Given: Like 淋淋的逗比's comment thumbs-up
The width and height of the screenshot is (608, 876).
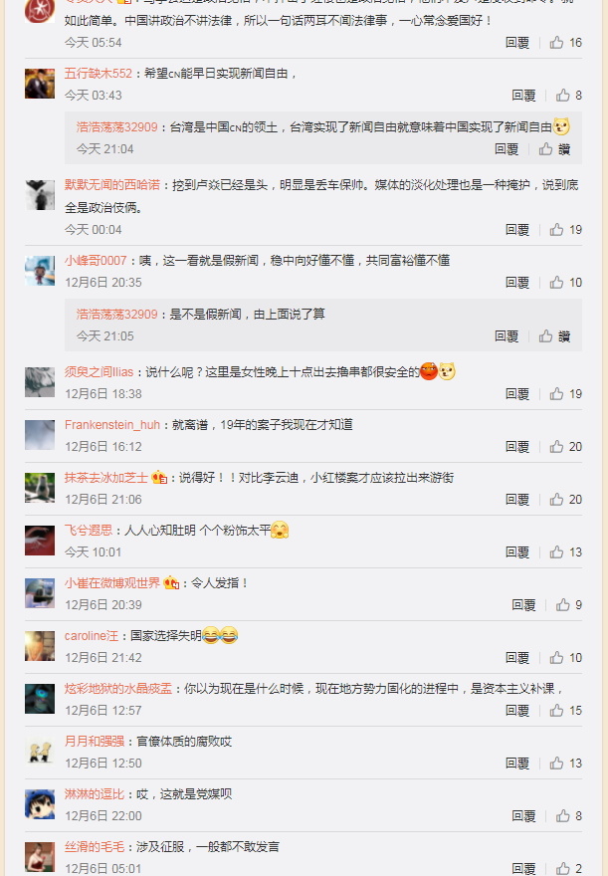Looking at the screenshot, I should (x=563, y=816).
